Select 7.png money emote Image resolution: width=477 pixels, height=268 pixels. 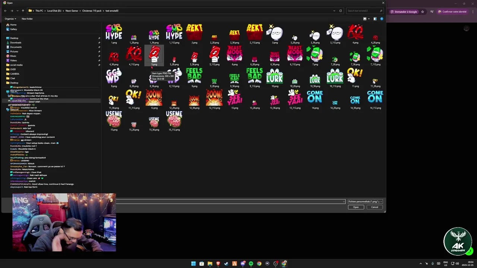pos(315,56)
